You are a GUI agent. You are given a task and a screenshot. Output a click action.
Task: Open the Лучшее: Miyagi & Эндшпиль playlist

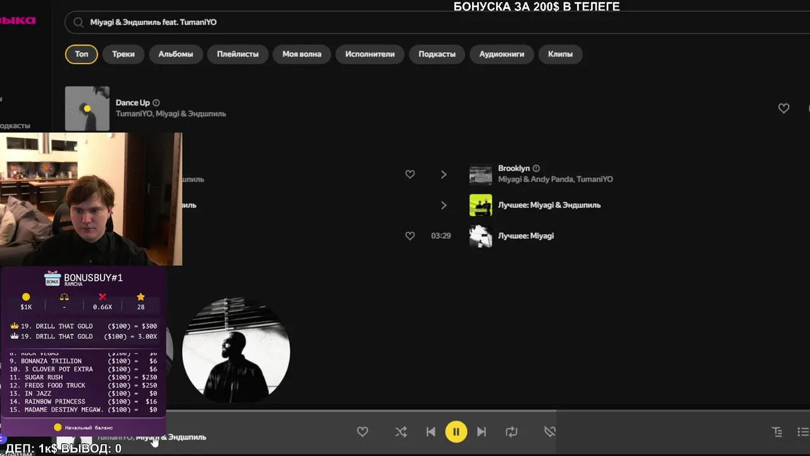[x=549, y=205]
